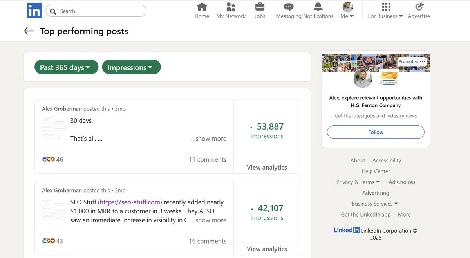View analytics for the 42,107 impressions post
This screenshot has width=470, height=258.
[267, 249]
